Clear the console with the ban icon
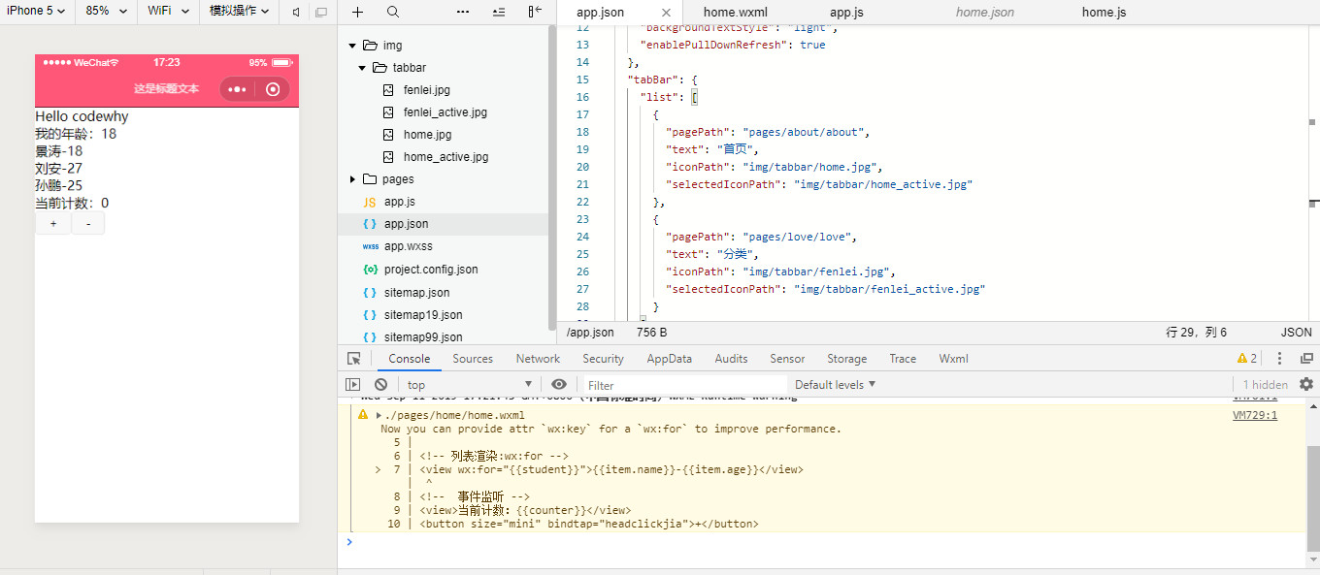This screenshot has height=575, width=1320. click(x=381, y=385)
